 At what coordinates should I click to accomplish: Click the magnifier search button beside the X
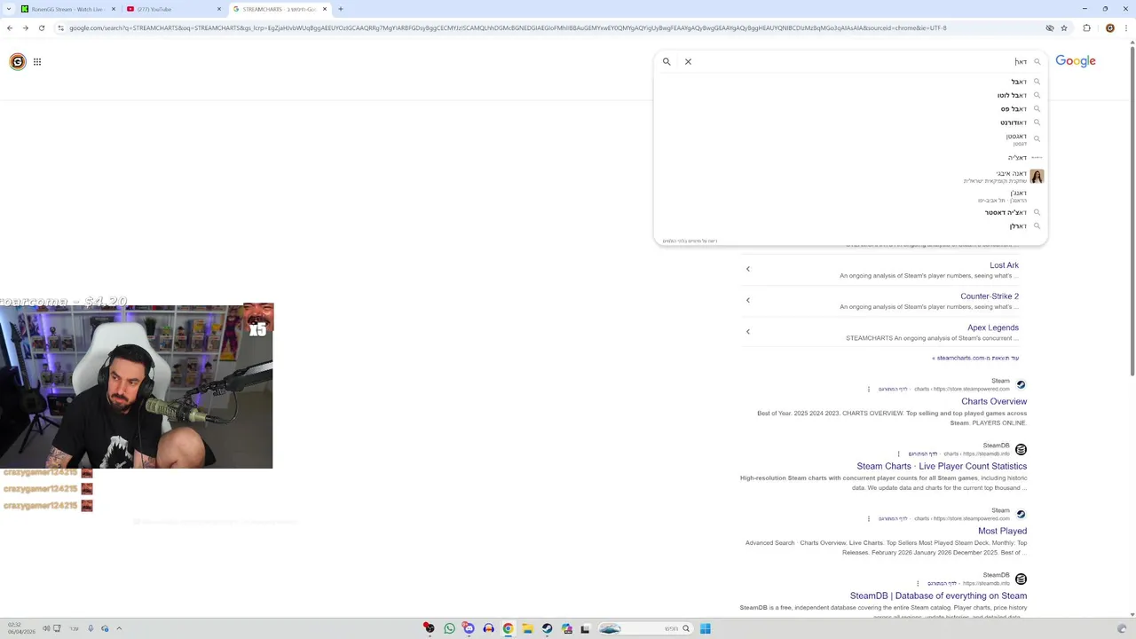coord(667,62)
